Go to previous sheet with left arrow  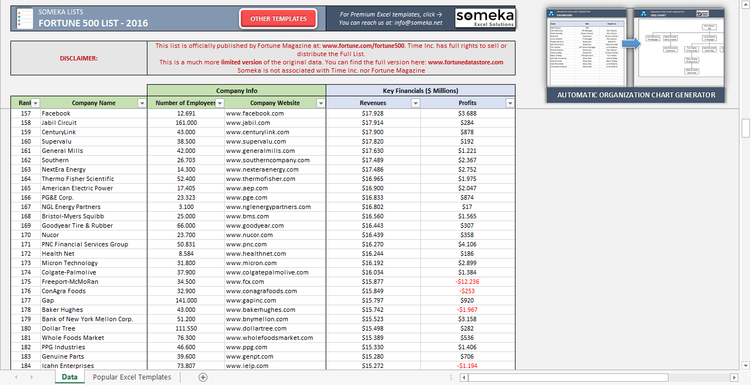(x=16, y=377)
